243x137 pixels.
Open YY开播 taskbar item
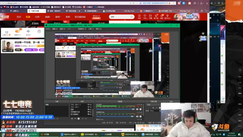click(x=45, y=135)
